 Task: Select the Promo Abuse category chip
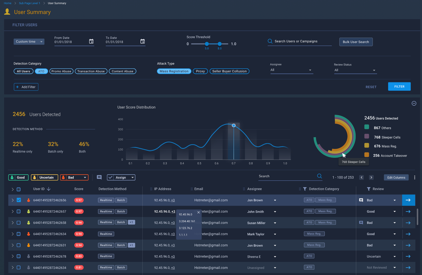(x=61, y=71)
